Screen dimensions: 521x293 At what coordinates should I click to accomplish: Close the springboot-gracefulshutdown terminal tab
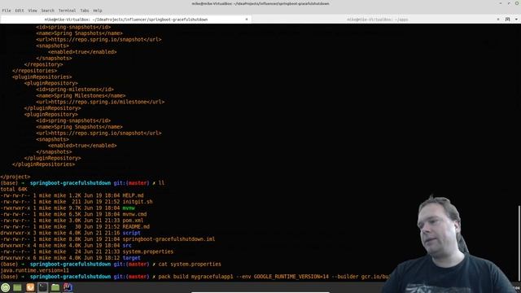(x=247, y=20)
